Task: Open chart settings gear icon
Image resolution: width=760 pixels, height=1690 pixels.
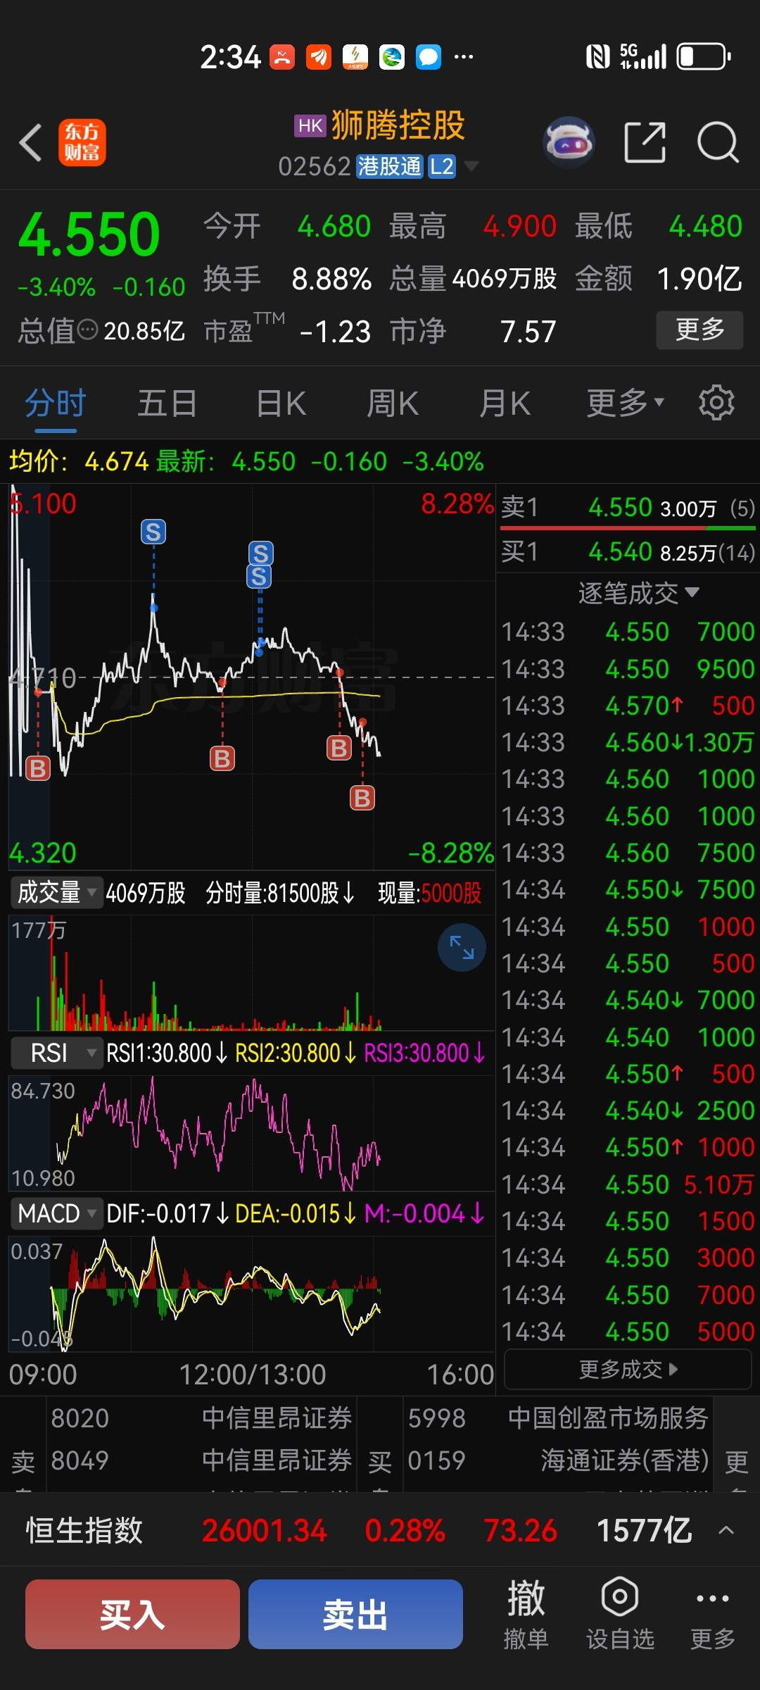Action: (x=716, y=403)
